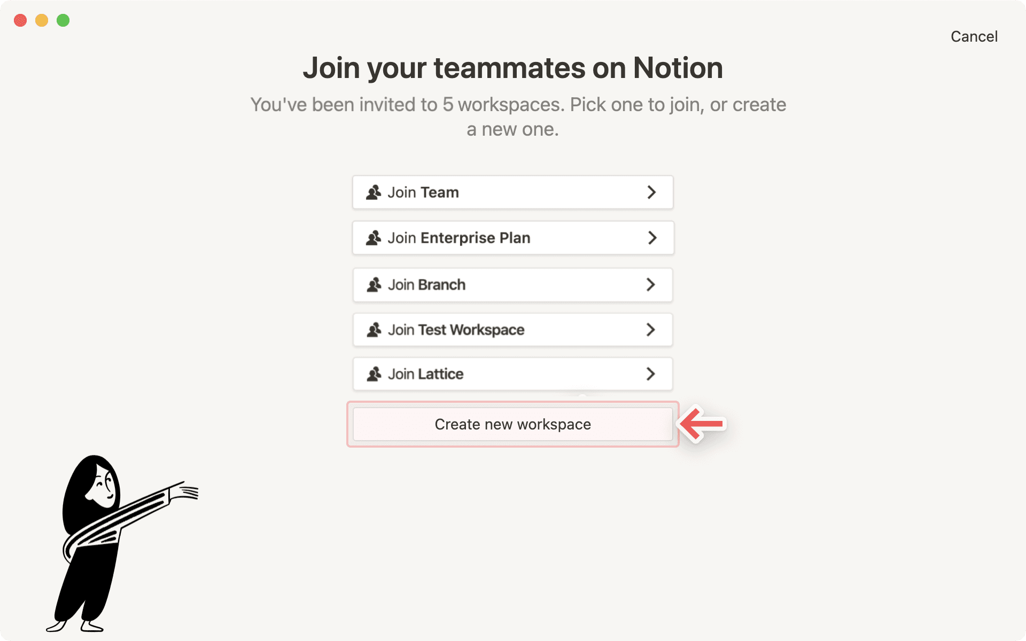Click the people icon beside Join Enterprise Plan

pos(374,238)
